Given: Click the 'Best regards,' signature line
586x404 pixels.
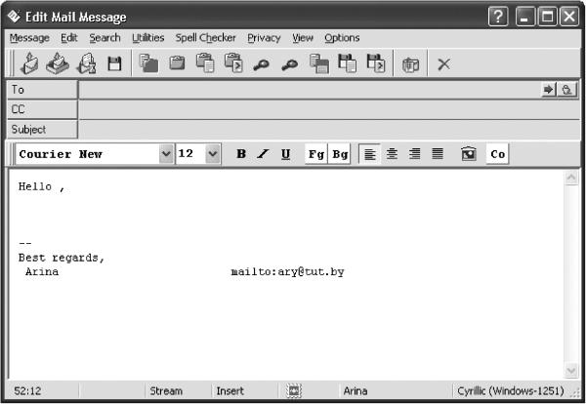Looking at the screenshot, I should coord(62,258).
